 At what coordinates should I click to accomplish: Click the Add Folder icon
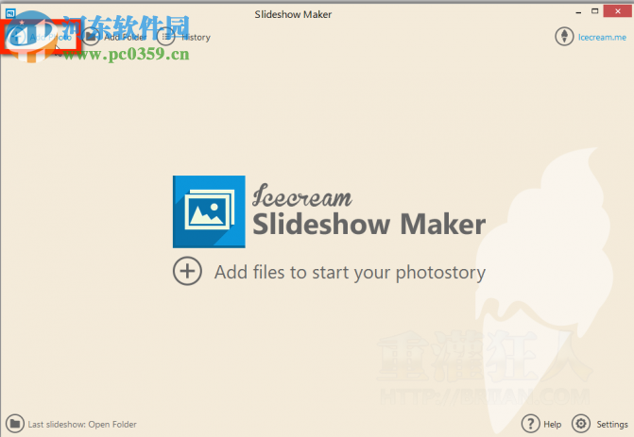tap(91, 37)
